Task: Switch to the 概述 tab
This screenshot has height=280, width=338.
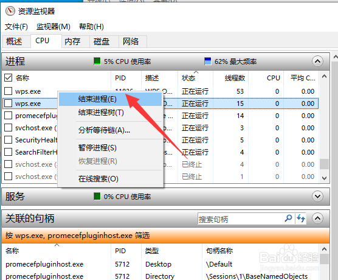Action: (16, 41)
